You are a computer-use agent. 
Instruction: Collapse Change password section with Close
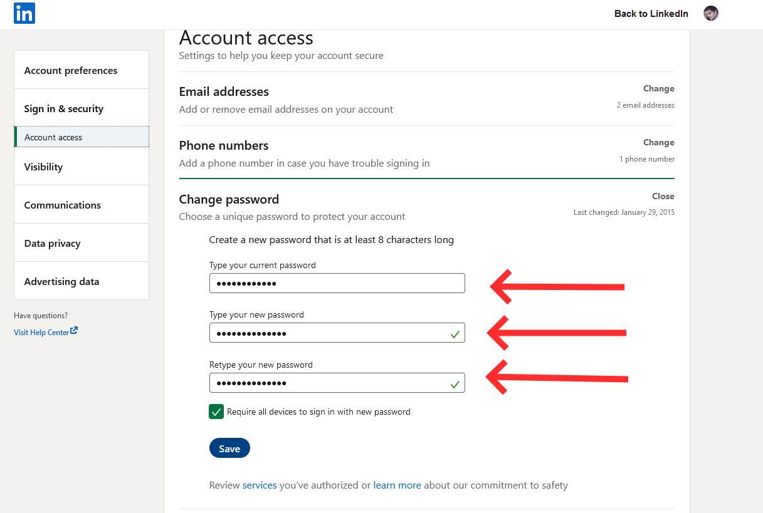pos(663,197)
